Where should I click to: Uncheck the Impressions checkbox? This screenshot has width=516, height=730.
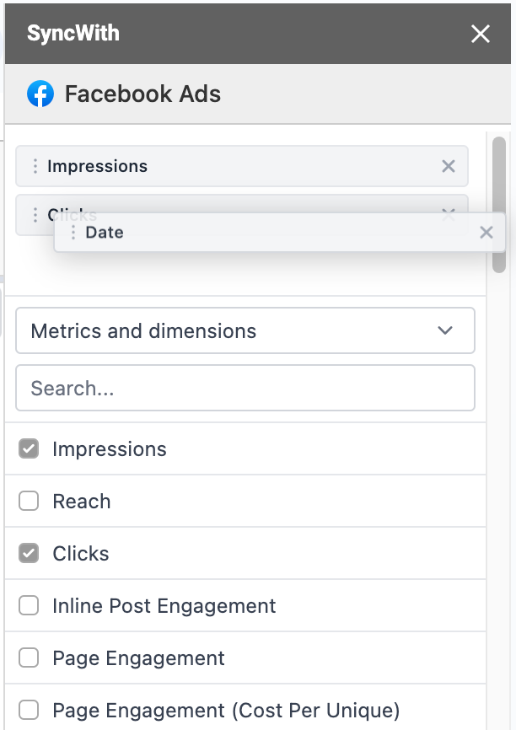click(29, 449)
